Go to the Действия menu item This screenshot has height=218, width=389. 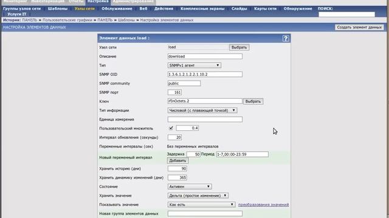point(164,8)
